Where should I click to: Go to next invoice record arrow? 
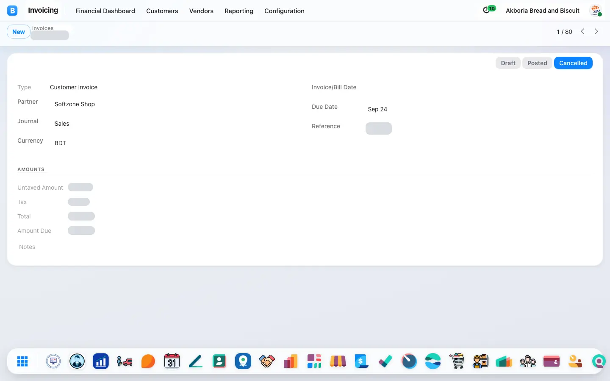596,31
